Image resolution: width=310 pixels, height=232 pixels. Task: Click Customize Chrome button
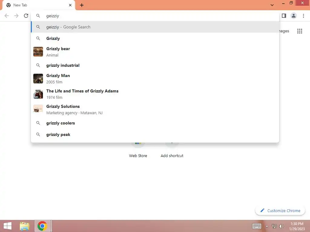click(x=280, y=211)
